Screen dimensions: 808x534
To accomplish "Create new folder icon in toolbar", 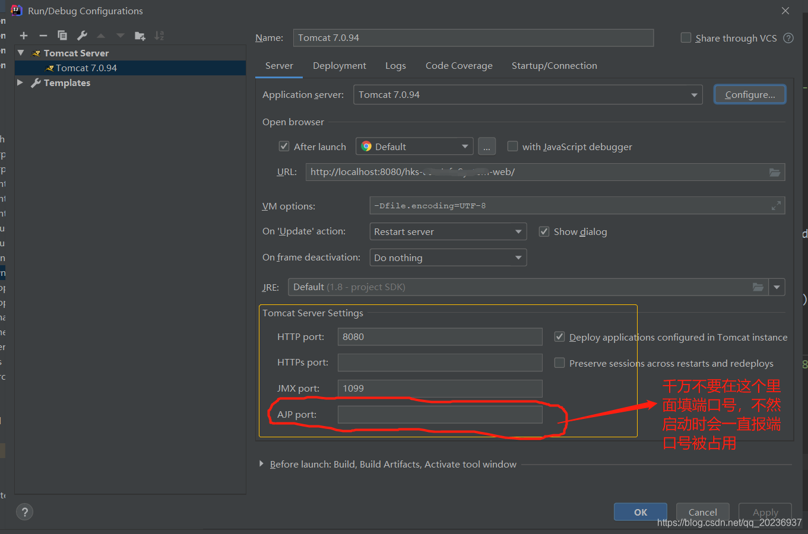I will pos(140,36).
